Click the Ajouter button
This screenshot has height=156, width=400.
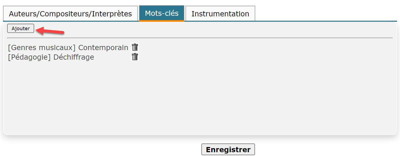(21, 28)
